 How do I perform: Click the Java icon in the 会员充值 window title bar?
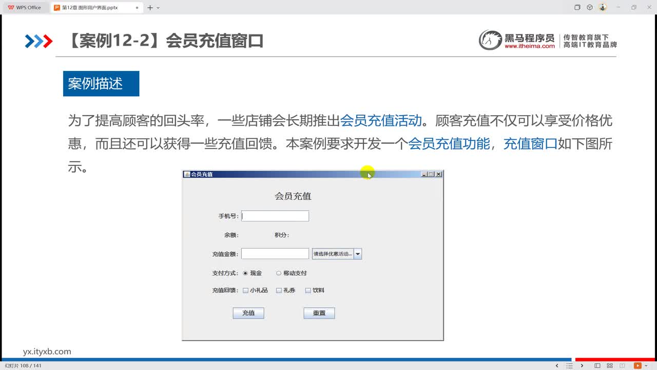coord(187,174)
